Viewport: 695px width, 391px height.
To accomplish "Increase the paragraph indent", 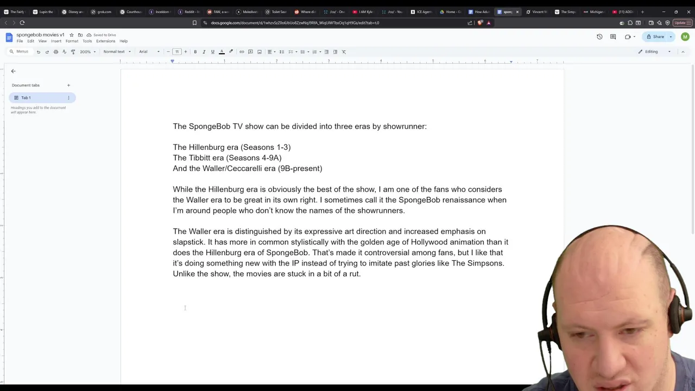I will pos(335,52).
